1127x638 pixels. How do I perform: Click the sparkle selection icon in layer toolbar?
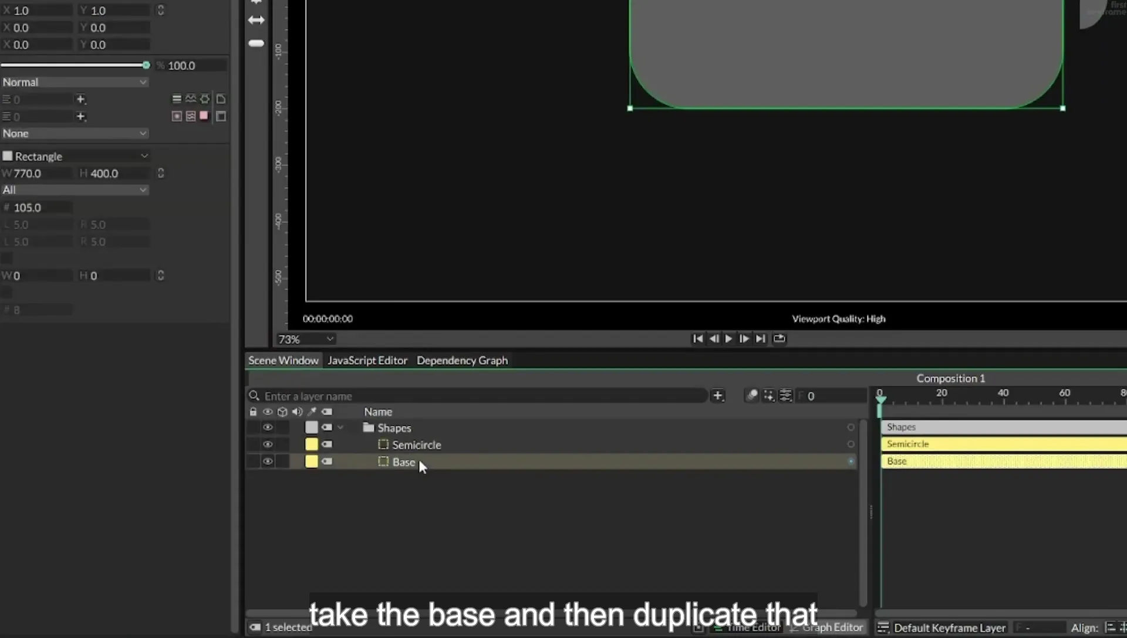point(768,396)
